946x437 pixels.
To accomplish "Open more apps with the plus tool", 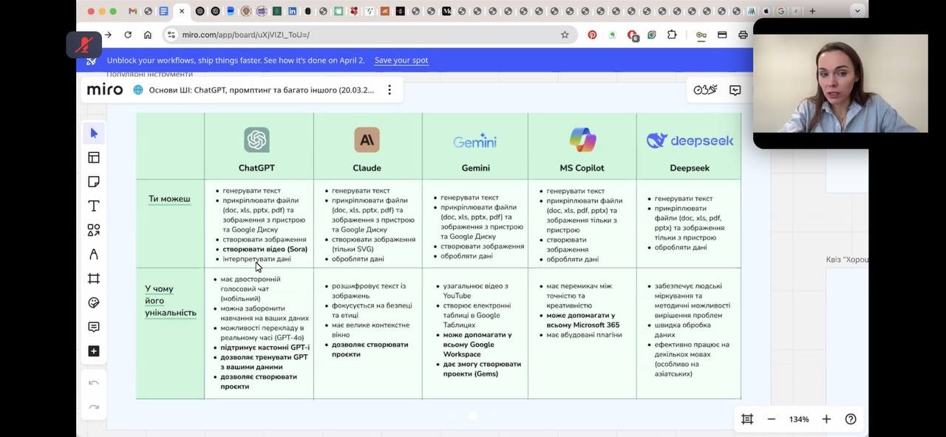I will [x=94, y=351].
